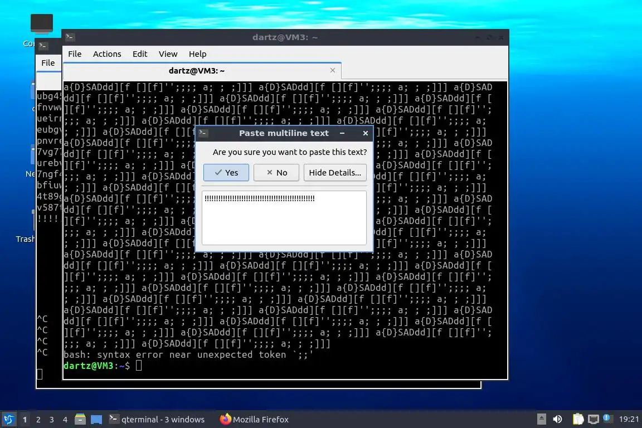This screenshot has width=642, height=428.
Task: Open the View menu
Action: point(168,54)
